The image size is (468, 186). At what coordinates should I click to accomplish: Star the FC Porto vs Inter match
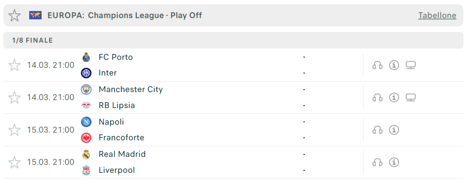click(14, 65)
